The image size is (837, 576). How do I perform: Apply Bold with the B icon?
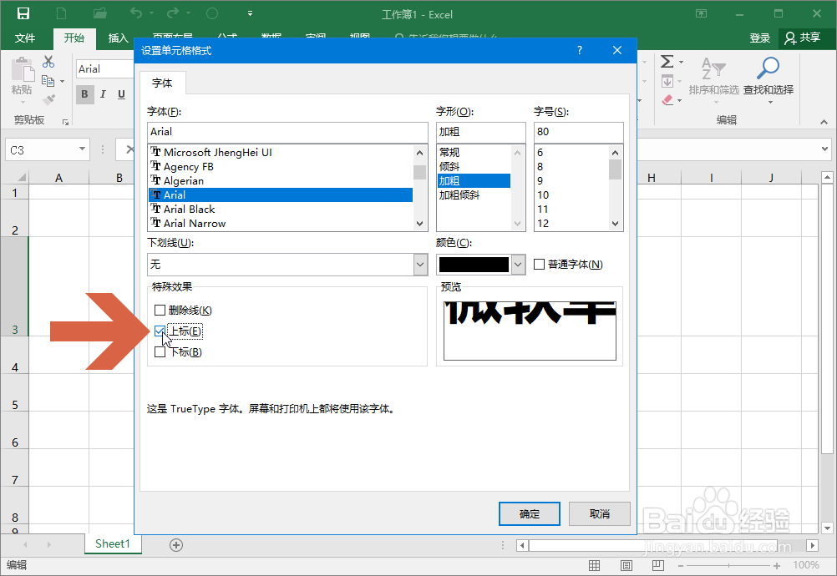coord(84,94)
